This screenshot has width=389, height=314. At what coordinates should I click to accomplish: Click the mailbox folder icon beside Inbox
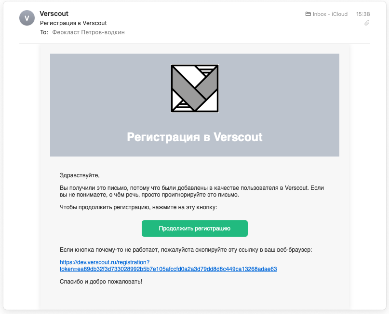pyautogui.click(x=308, y=14)
